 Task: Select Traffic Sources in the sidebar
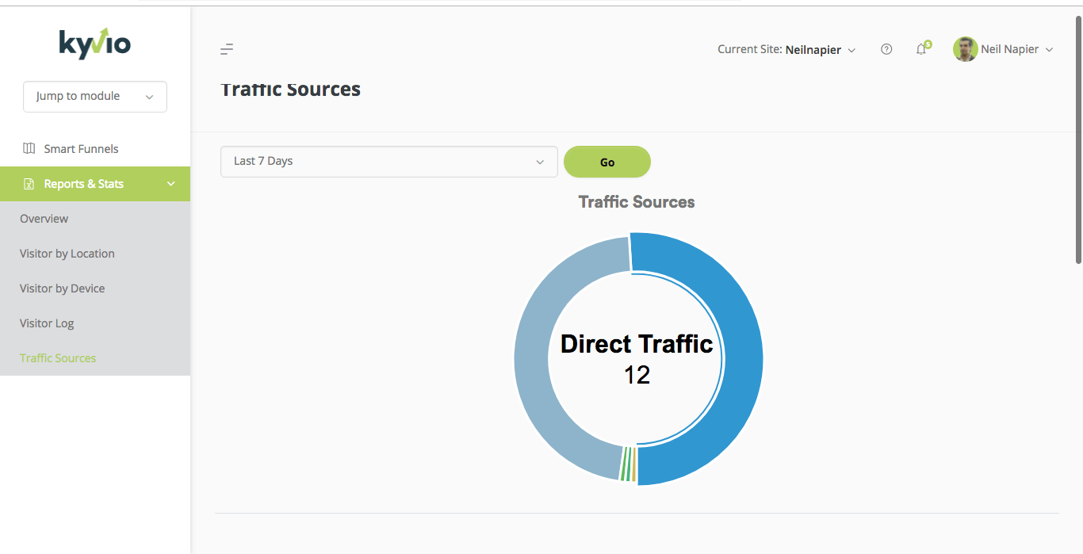coord(58,358)
